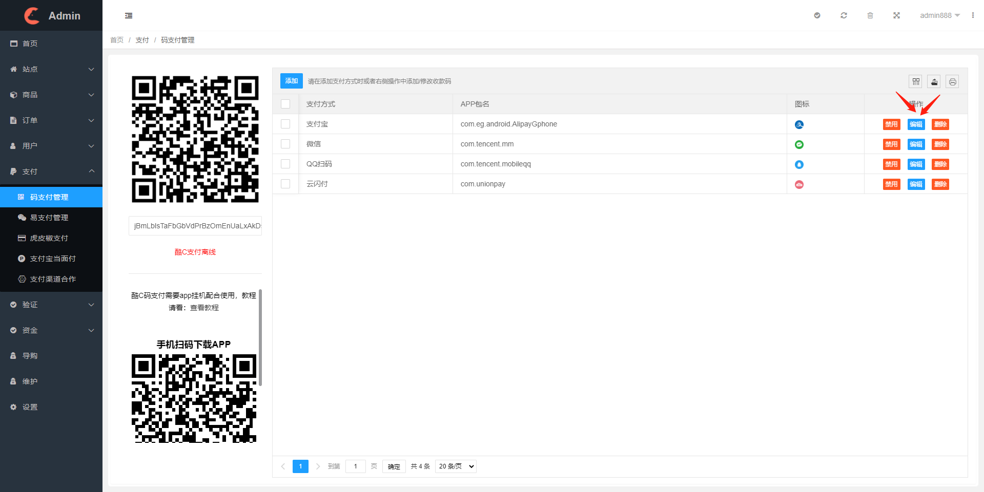Open the column filter grid icon
The image size is (984, 492).
916,81
